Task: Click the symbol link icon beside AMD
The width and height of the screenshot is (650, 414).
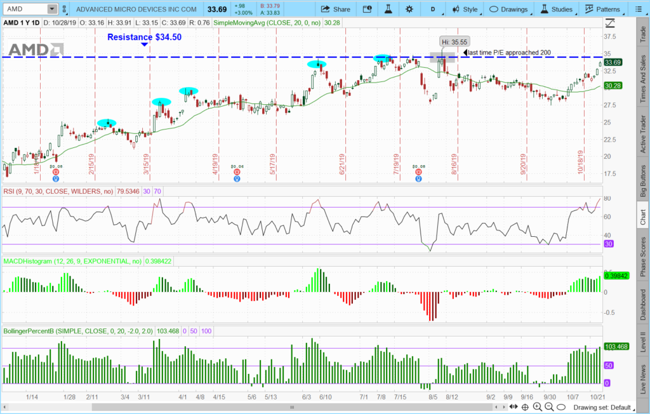Action: (x=64, y=9)
